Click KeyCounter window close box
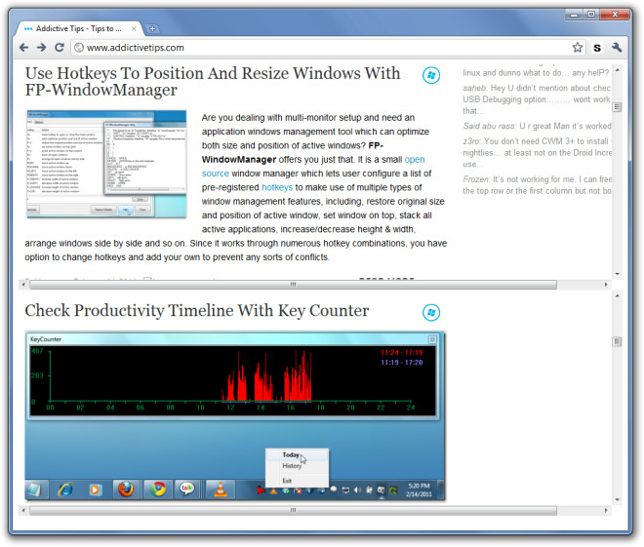The image size is (644, 547). point(432,339)
